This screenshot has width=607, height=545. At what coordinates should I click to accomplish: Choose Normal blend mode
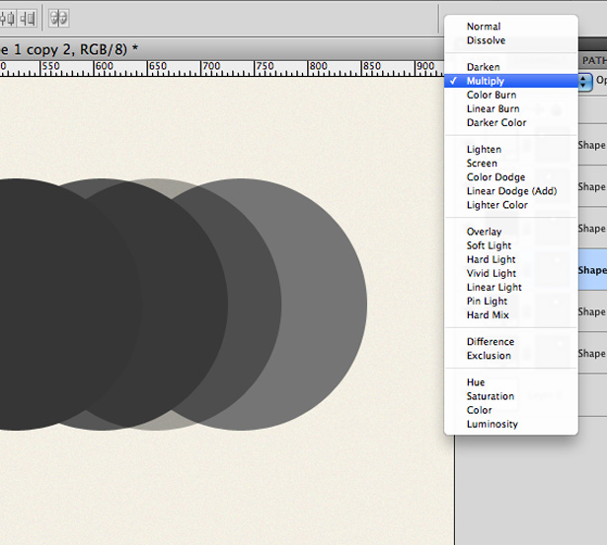click(483, 27)
